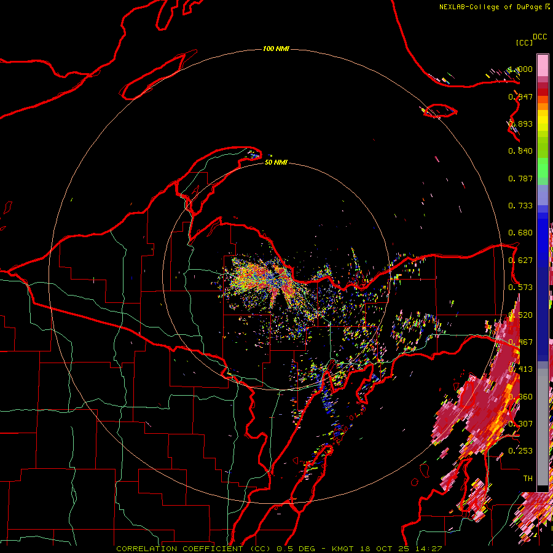Click the 0.253 legend value
Image resolution: width=553 pixels, height=553 pixels.
click(x=520, y=451)
